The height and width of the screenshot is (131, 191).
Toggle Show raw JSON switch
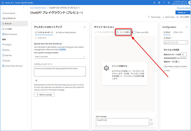pos(134,32)
